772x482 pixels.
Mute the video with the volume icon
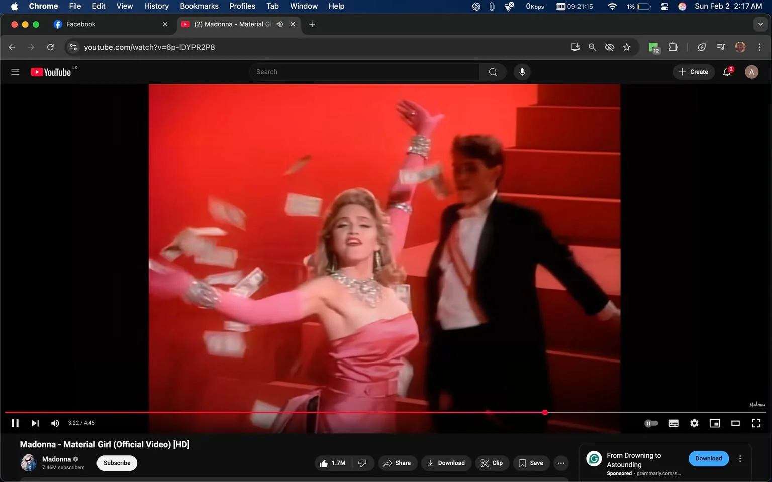pos(55,423)
